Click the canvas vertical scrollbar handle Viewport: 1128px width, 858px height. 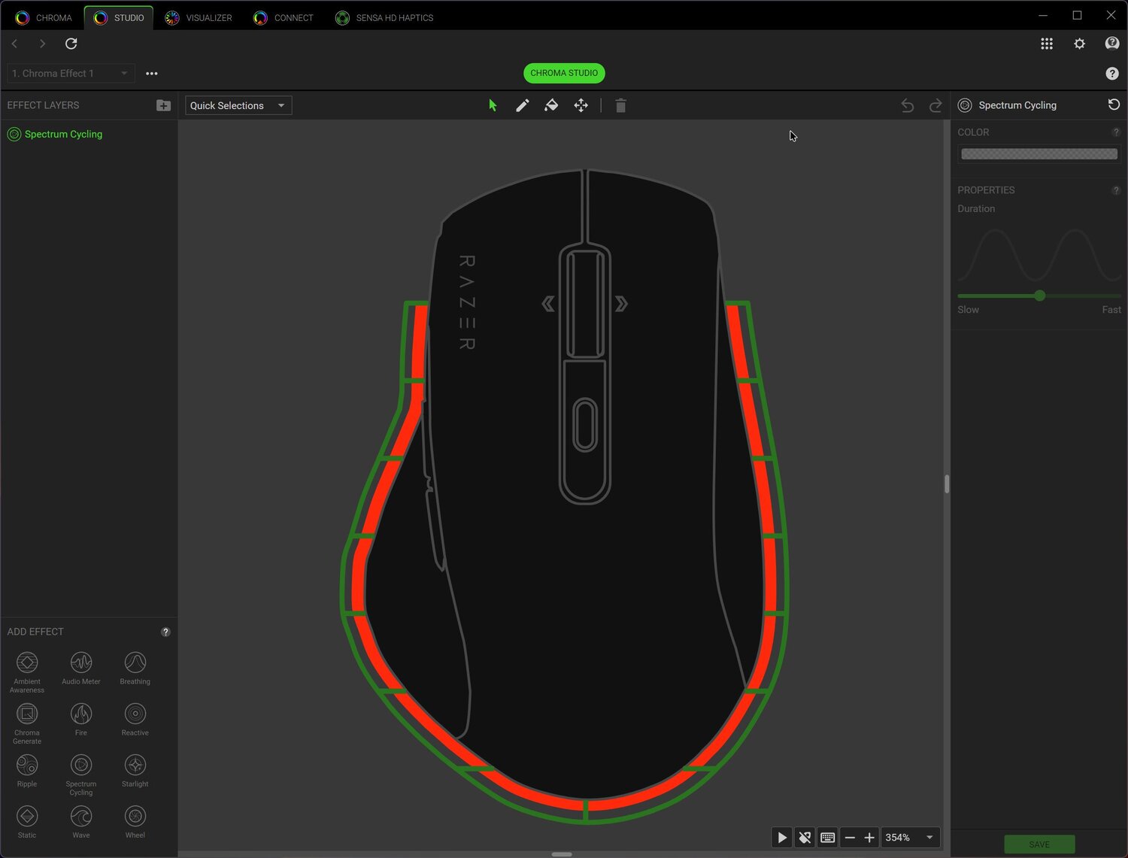tap(947, 484)
